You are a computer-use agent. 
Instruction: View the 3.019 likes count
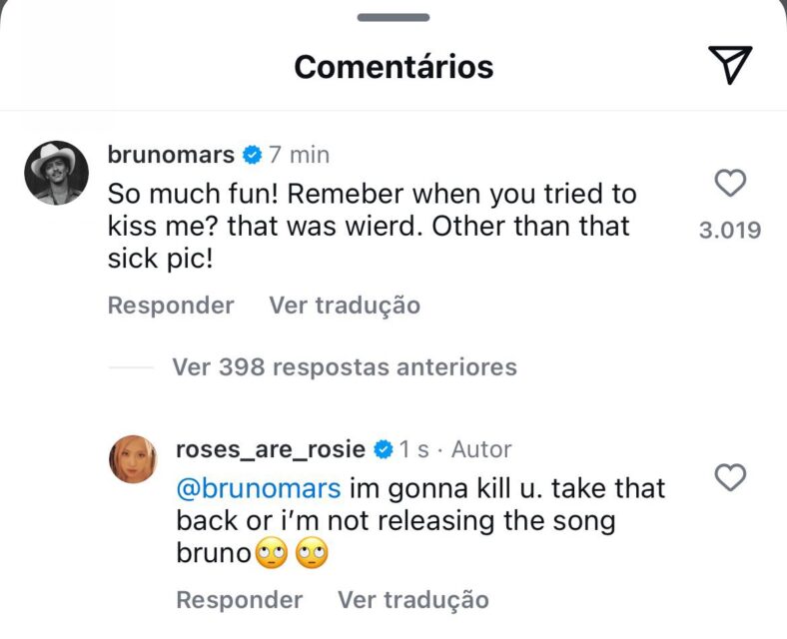coord(730,231)
